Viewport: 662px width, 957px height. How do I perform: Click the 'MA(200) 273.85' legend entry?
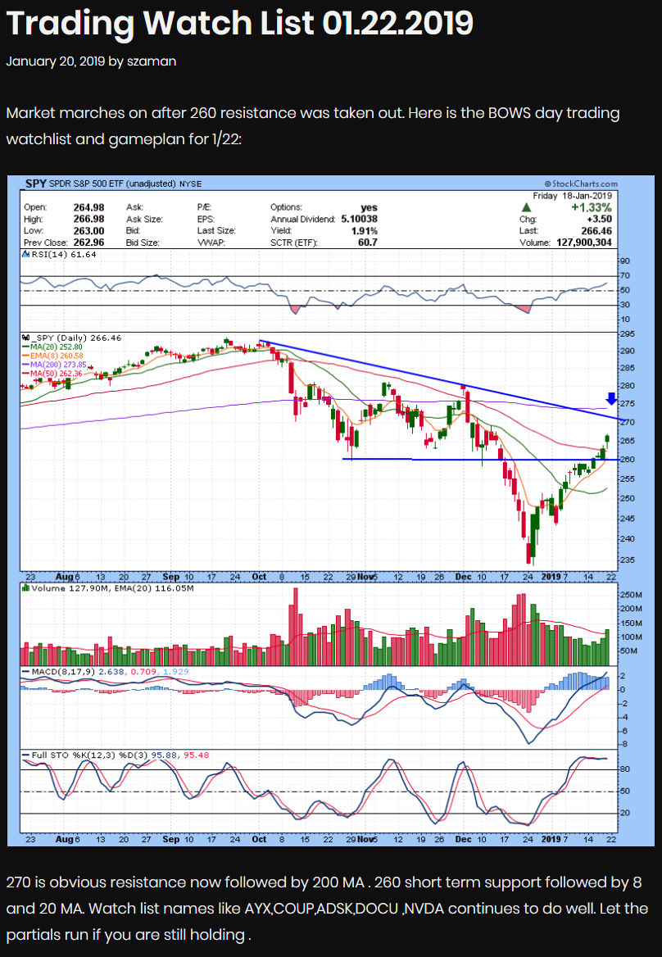(58, 365)
